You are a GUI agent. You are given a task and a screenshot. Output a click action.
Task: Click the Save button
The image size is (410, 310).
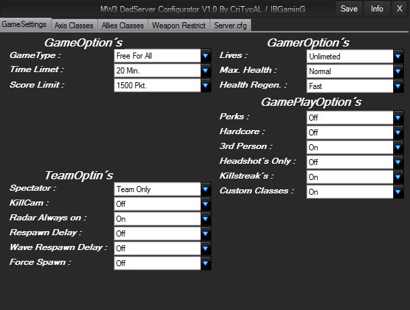[349, 9]
